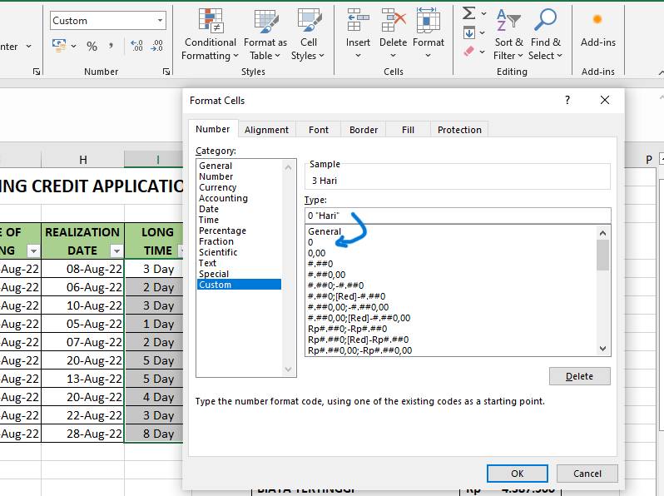This screenshot has height=496, width=664.
Task: Open Find & Select menu
Action: pos(546,34)
